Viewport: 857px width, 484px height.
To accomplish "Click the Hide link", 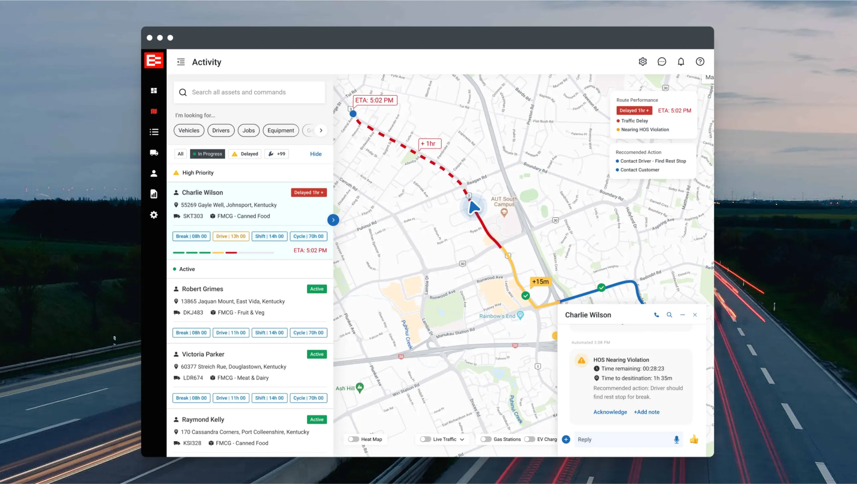I will click(x=316, y=154).
